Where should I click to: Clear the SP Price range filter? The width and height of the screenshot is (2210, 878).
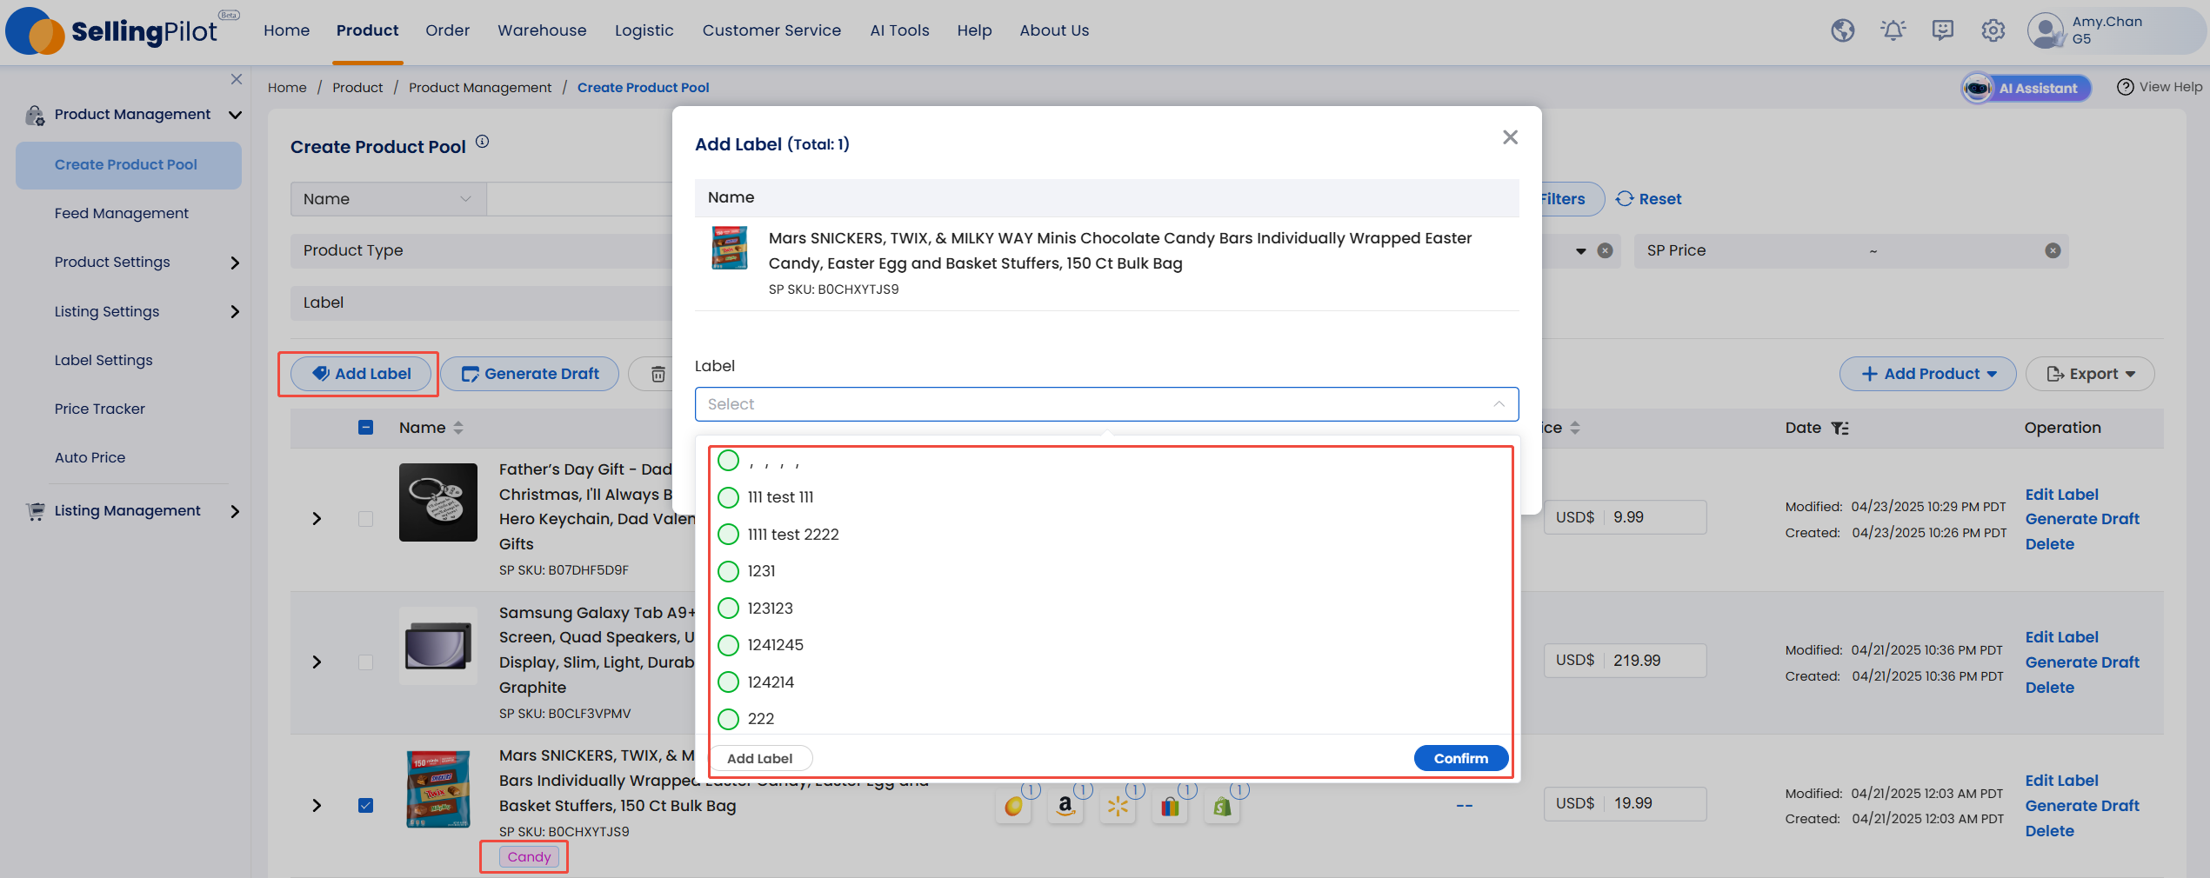click(x=2052, y=250)
